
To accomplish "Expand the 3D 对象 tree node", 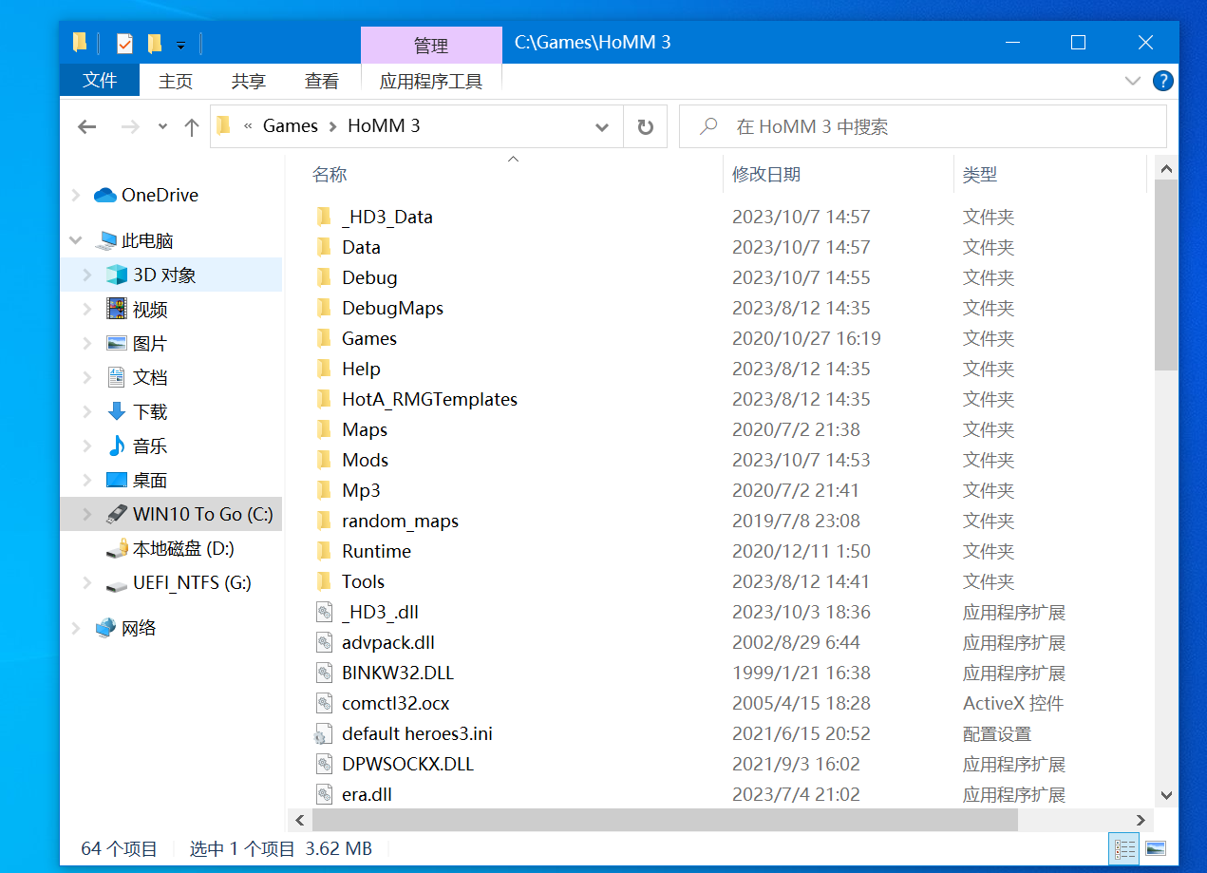I will (87, 275).
